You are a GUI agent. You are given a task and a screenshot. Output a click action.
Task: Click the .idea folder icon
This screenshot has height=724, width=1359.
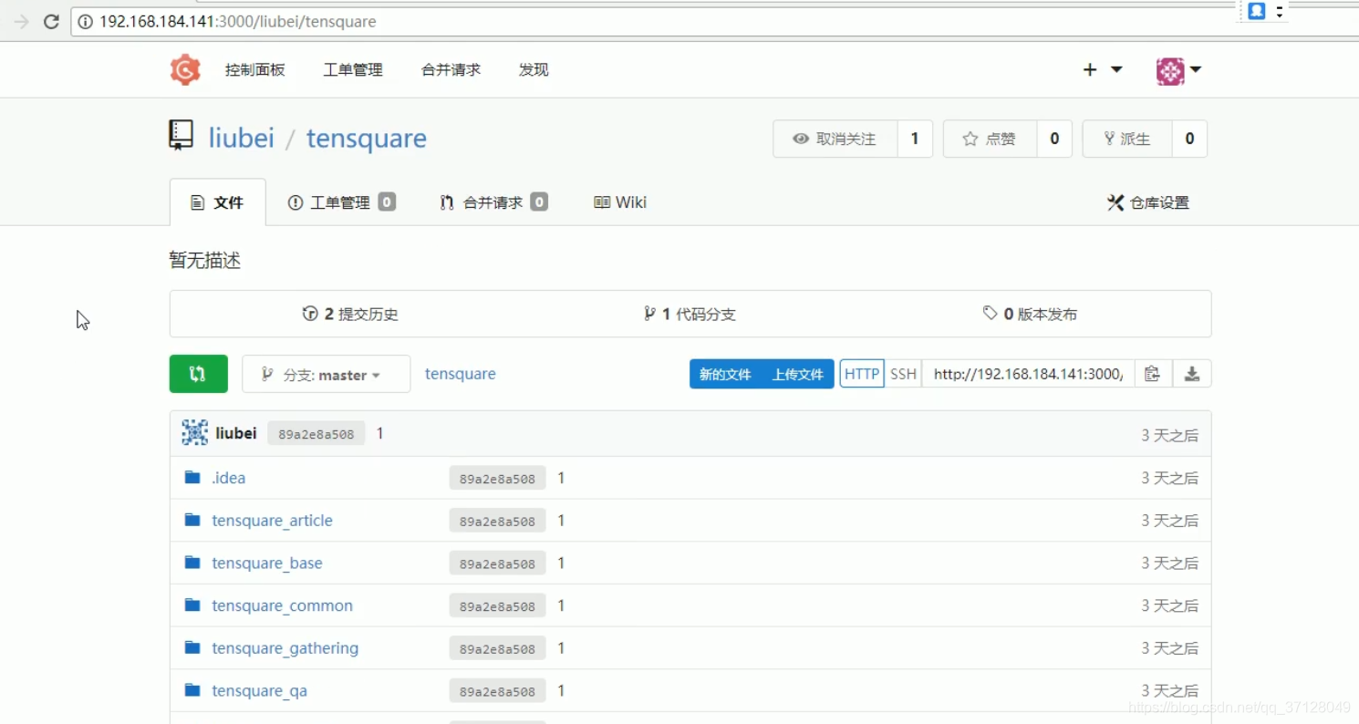coord(192,477)
